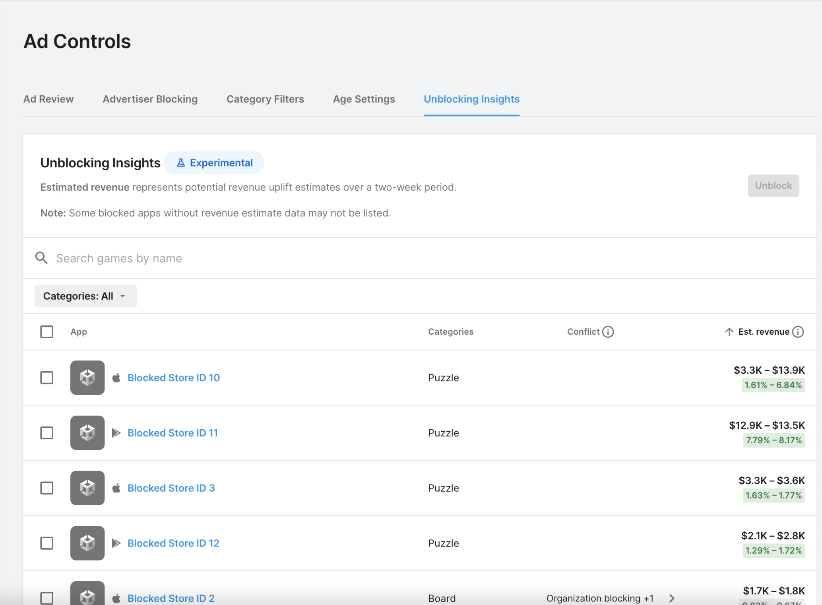Open the Blocked Store ID 11 link
Screen dimensions: 822x605
173,433
